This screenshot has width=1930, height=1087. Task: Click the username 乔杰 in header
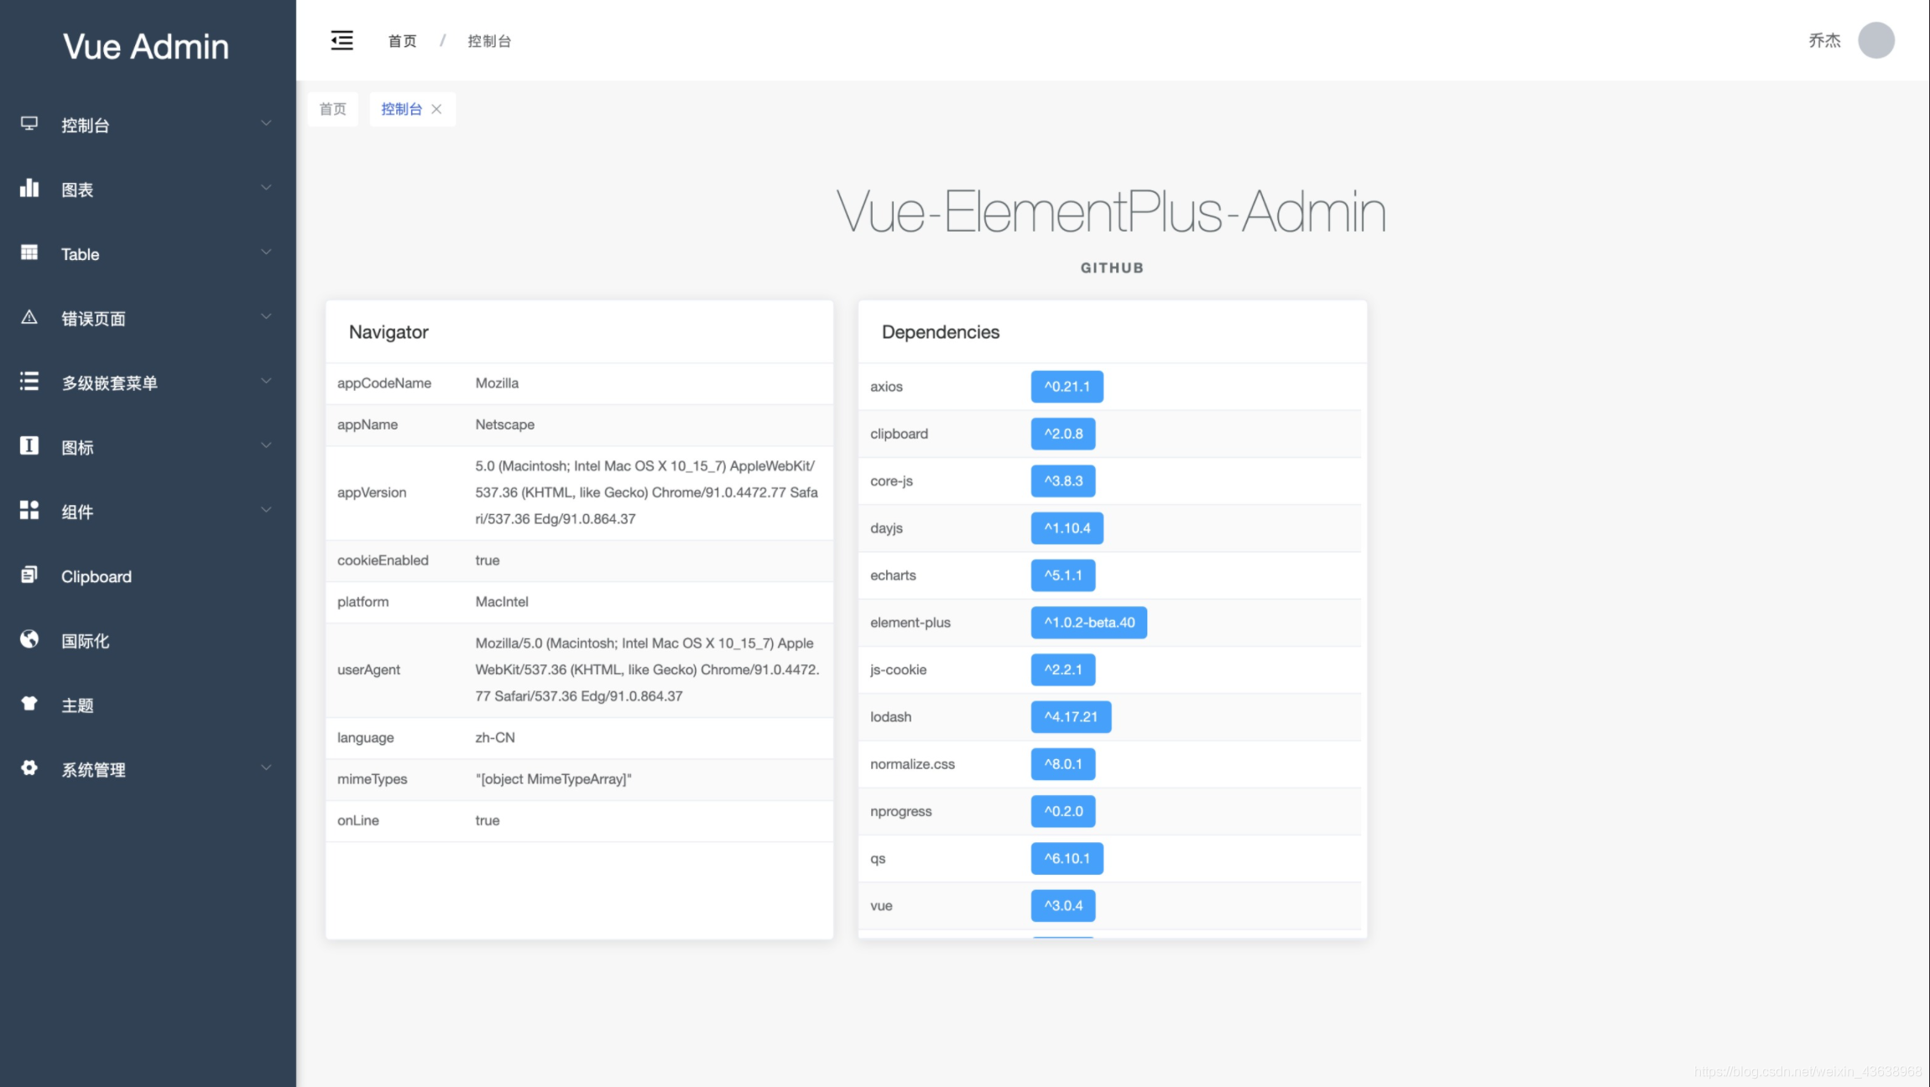pyautogui.click(x=1824, y=40)
